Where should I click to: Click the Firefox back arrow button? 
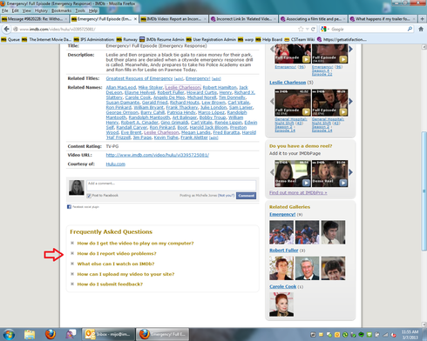[x=7, y=29]
